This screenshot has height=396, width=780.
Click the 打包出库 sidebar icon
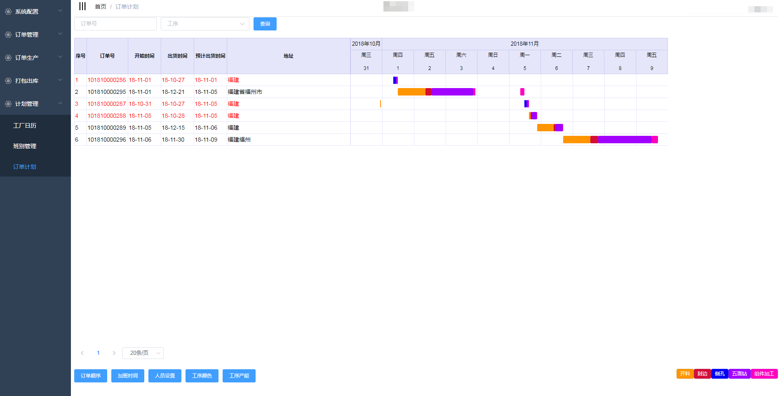point(8,81)
